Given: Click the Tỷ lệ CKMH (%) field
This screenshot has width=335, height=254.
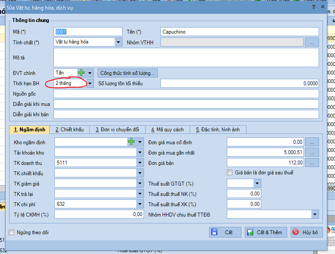Looking at the screenshot, I should pyautogui.click(x=99, y=214).
